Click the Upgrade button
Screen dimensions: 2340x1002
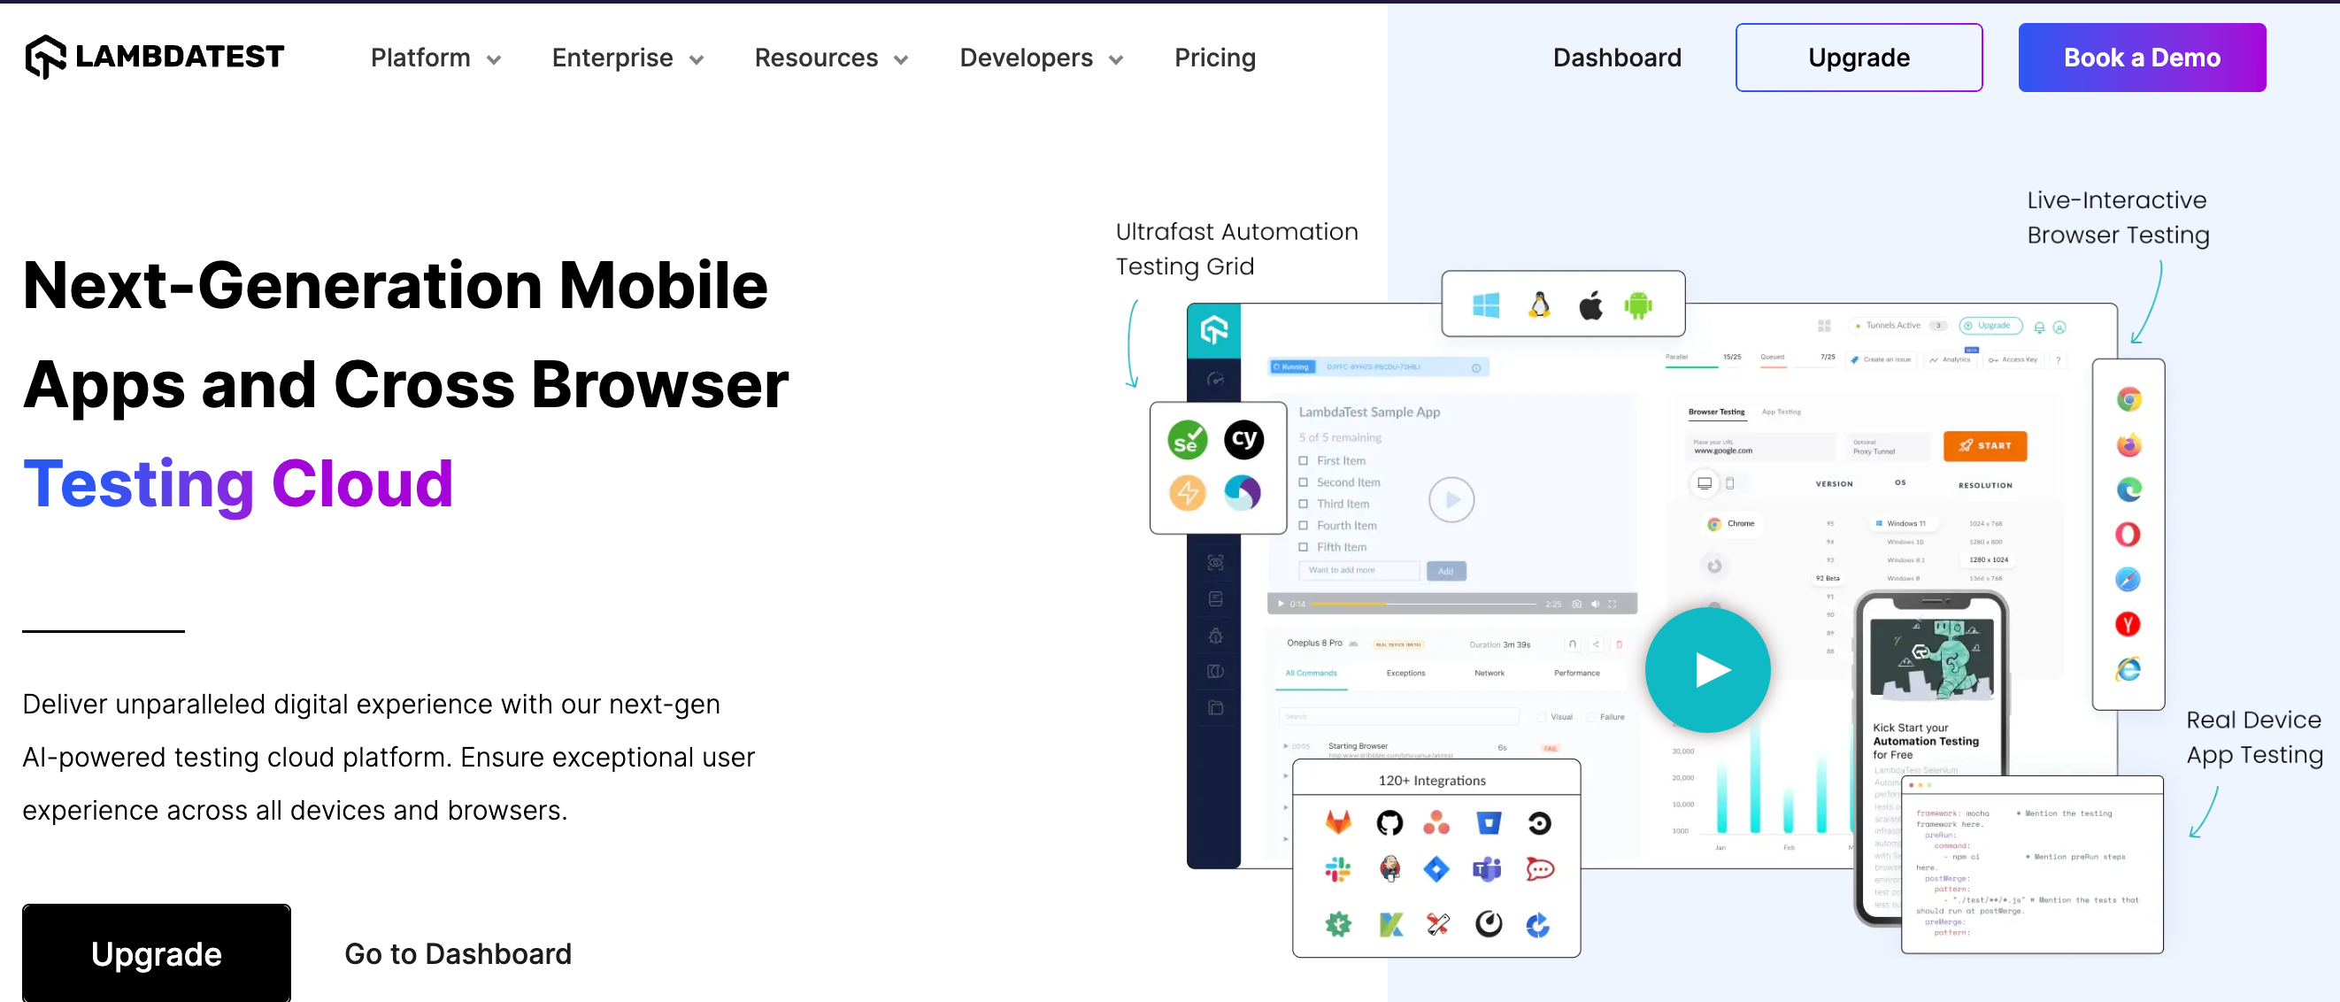[x=1858, y=58]
